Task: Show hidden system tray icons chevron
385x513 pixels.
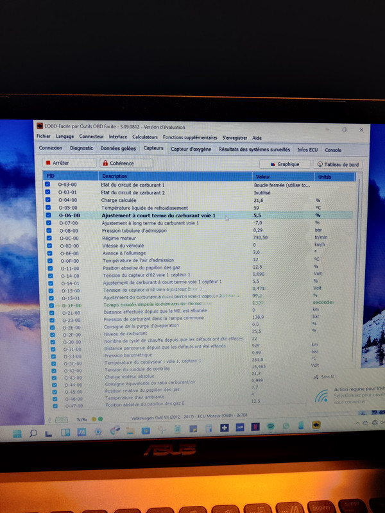Action: 357,423
